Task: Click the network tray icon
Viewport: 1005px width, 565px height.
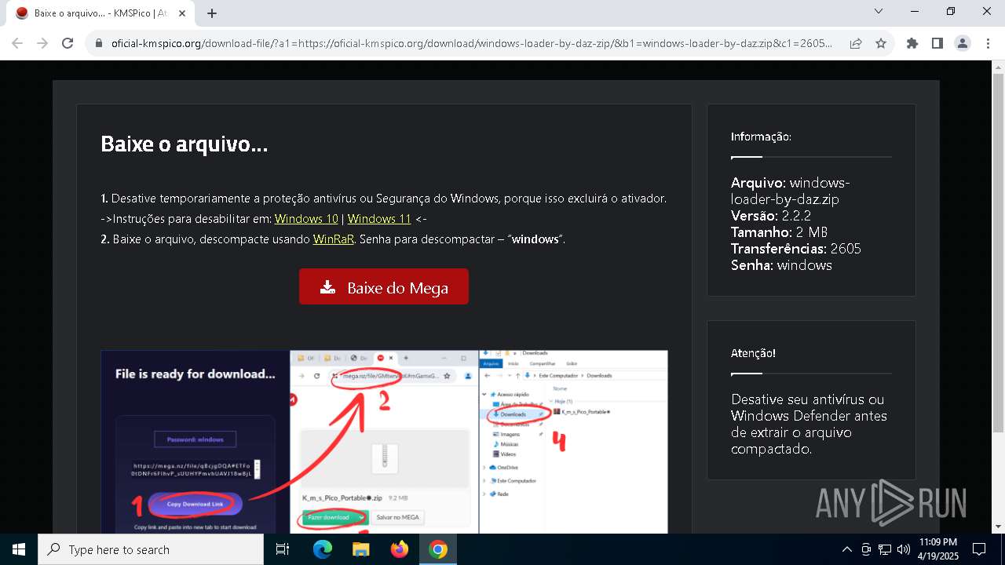Action: tap(885, 549)
